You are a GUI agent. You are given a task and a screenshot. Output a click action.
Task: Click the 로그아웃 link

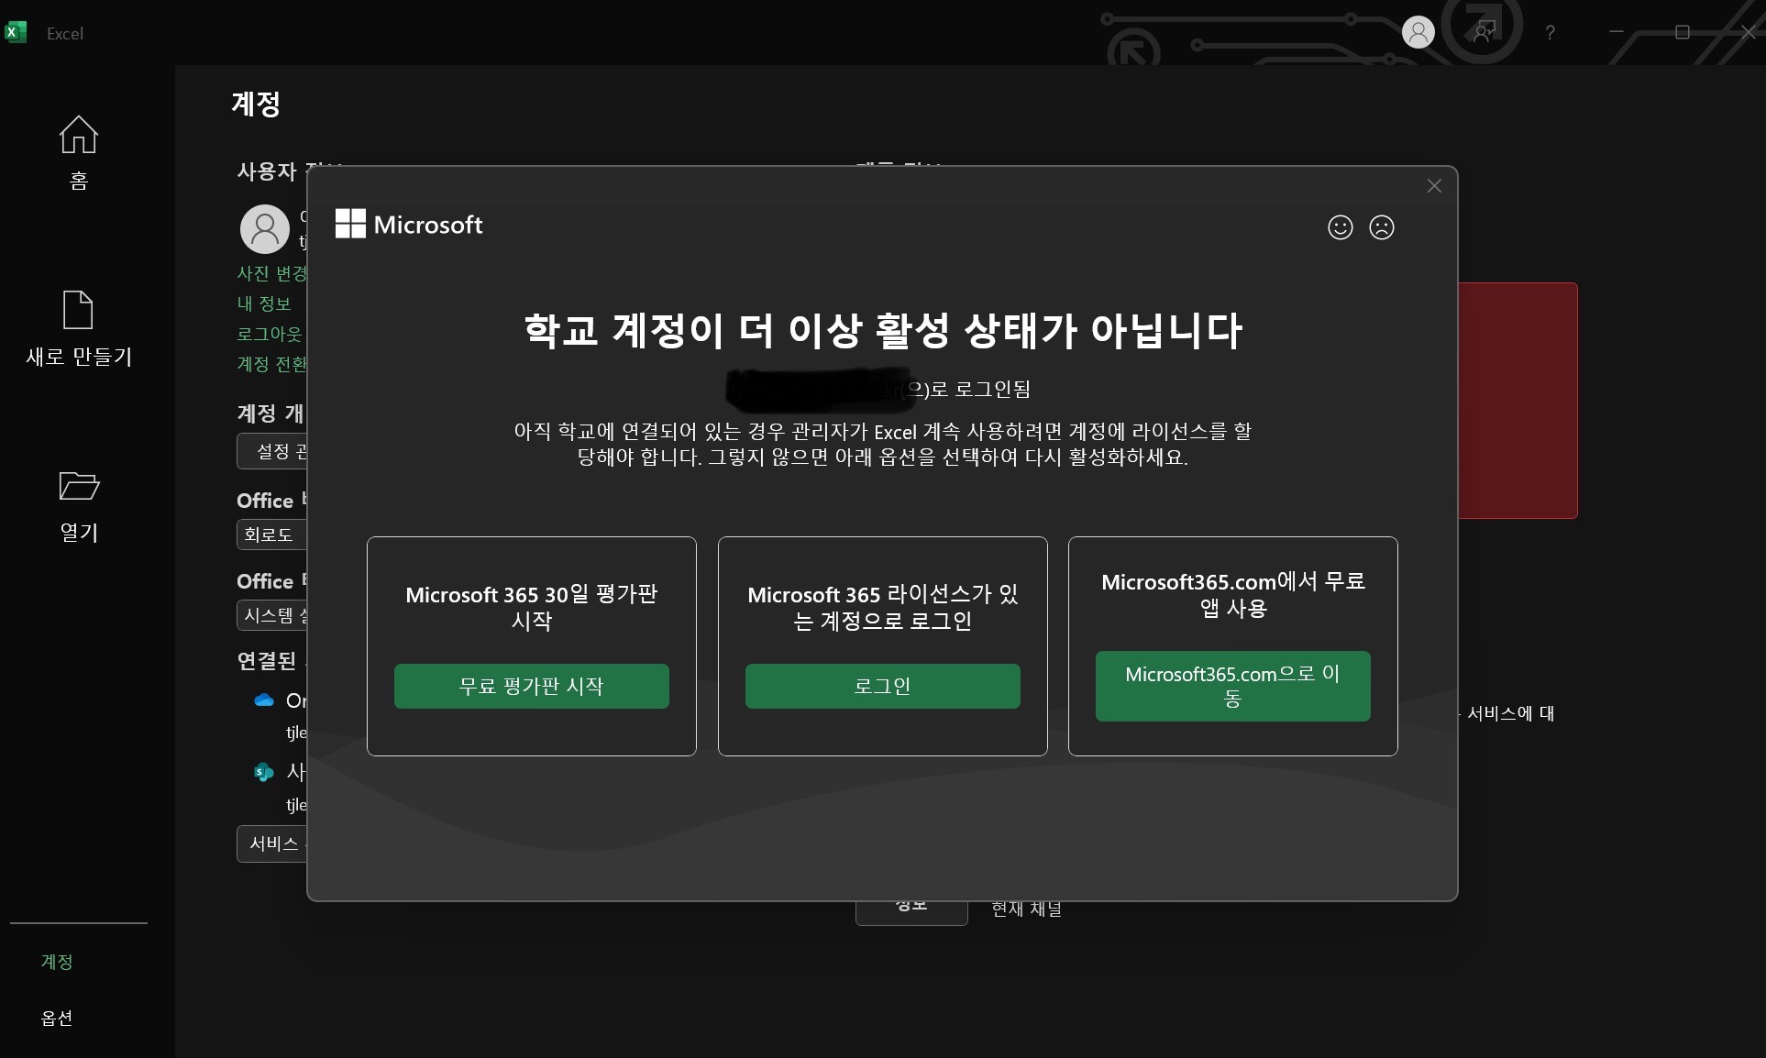(x=269, y=334)
